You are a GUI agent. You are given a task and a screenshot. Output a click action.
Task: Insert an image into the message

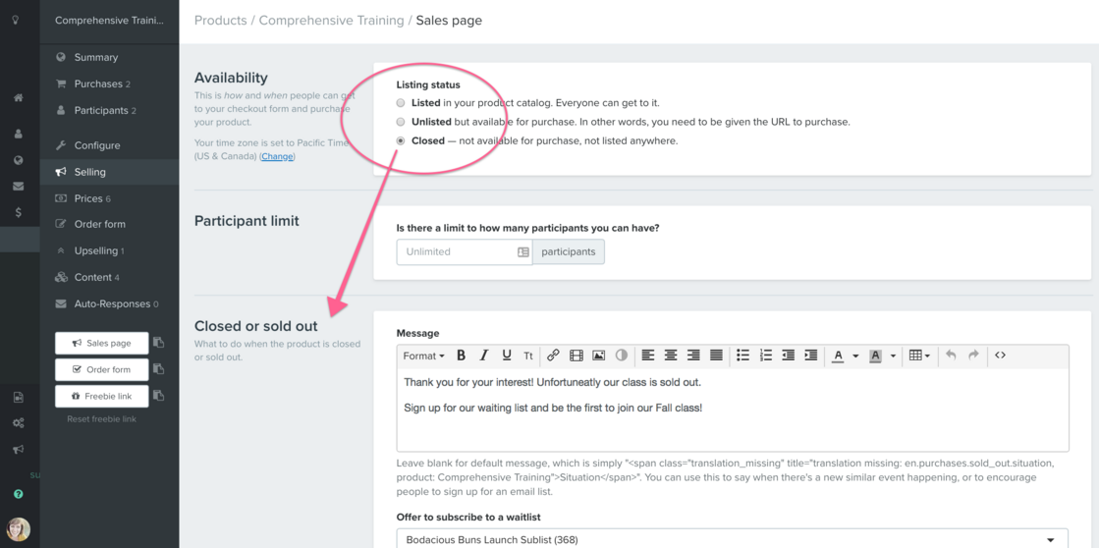click(x=598, y=356)
